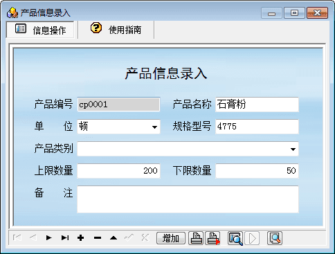Click the 备注 text area
The width and height of the screenshot is (335, 254).
pos(188,199)
